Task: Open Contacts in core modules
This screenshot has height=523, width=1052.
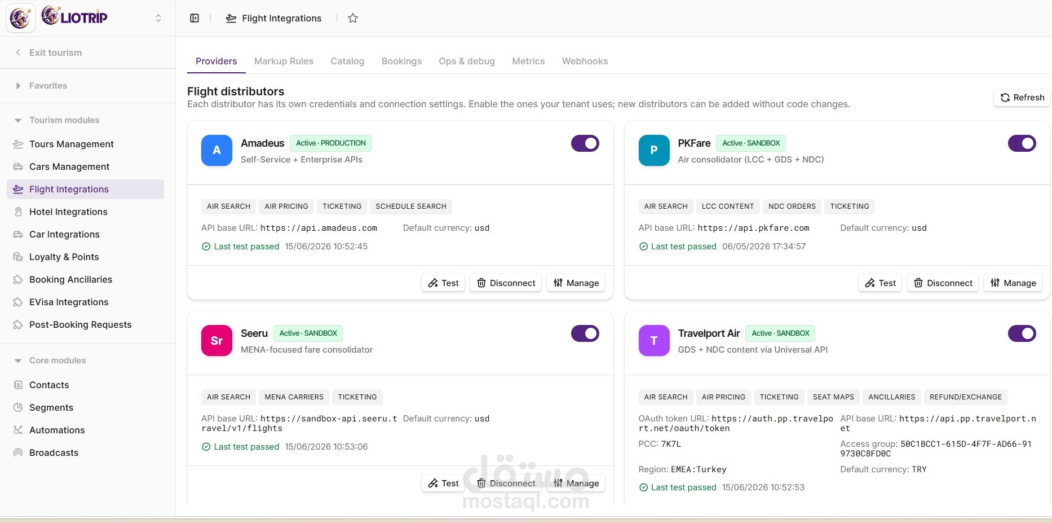Action: tap(85, 385)
